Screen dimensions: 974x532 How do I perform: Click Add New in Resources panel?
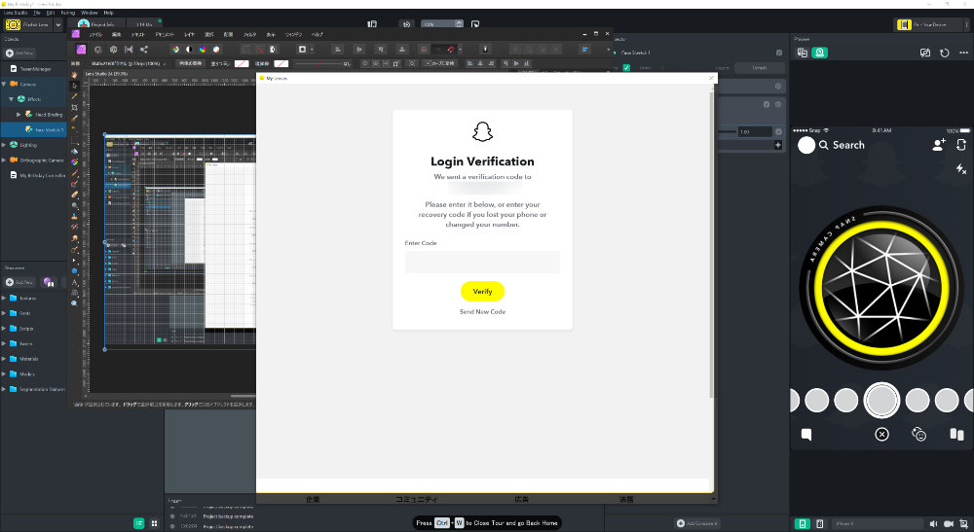19,282
